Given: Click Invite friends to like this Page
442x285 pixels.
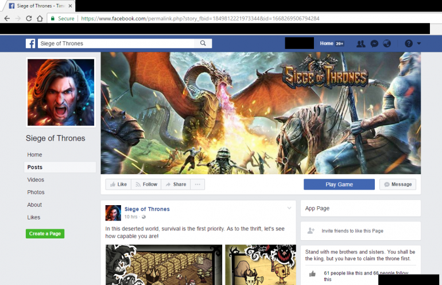Looking at the screenshot, I should point(352,231).
